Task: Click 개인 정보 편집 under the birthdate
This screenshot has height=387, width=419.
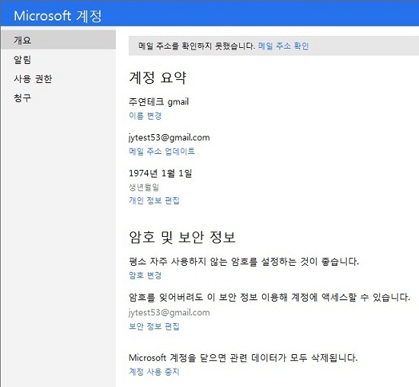Action: click(154, 200)
